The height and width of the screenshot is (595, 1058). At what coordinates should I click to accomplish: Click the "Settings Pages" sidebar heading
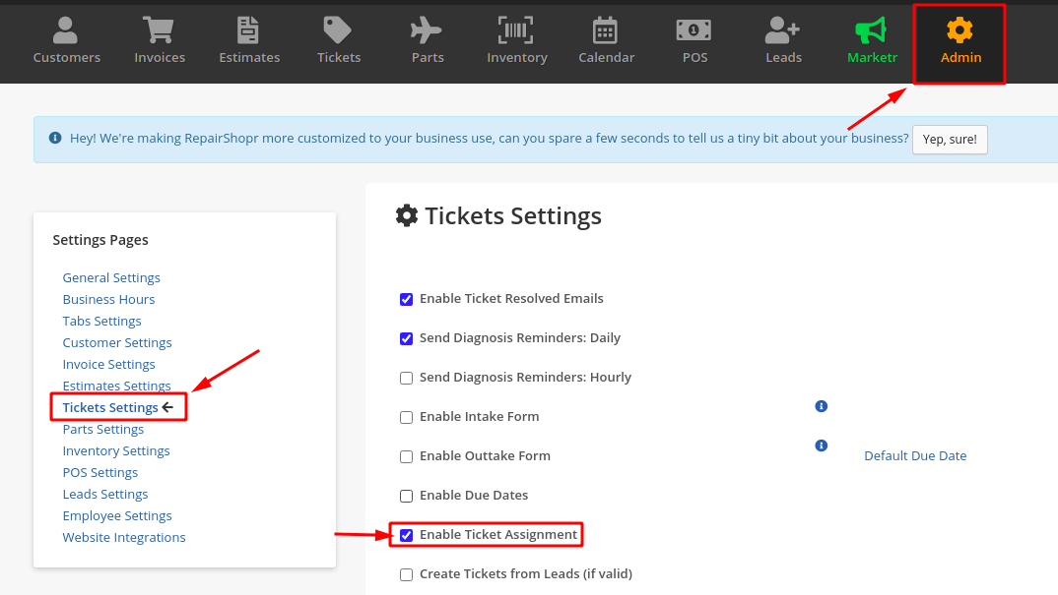pos(100,240)
